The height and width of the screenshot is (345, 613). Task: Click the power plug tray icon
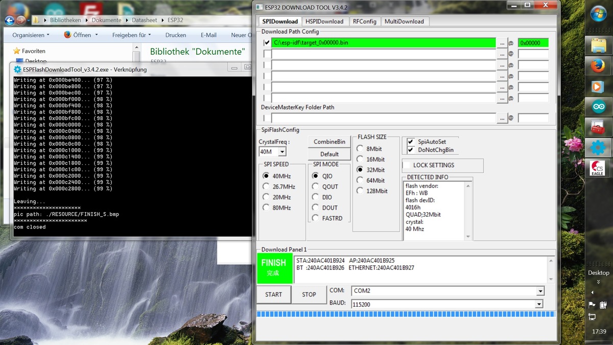[603, 305]
